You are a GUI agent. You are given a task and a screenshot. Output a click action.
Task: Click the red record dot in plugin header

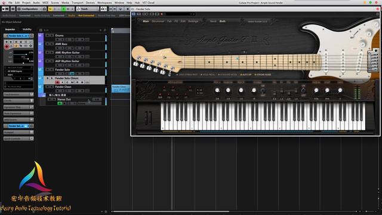pos(162,14)
